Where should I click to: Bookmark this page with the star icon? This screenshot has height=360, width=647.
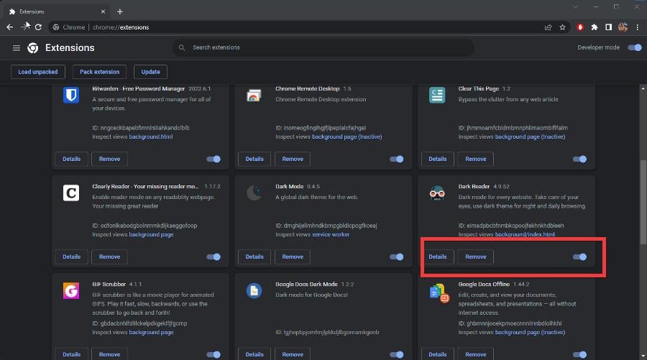pyautogui.click(x=562, y=27)
